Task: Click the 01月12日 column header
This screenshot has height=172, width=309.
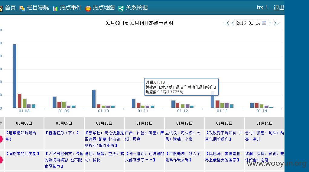Action: click(x=184, y=123)
